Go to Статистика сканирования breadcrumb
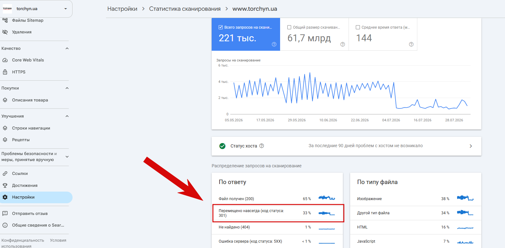The height and width of the screenshot is (248, 505). tap(185, 9)
